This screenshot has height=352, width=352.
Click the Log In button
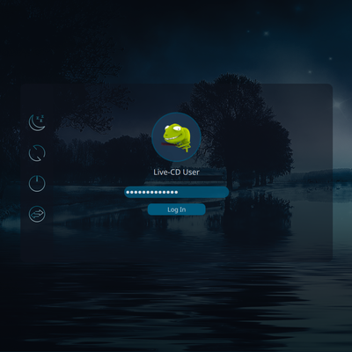pyautogui.click(x=176, y=209)
